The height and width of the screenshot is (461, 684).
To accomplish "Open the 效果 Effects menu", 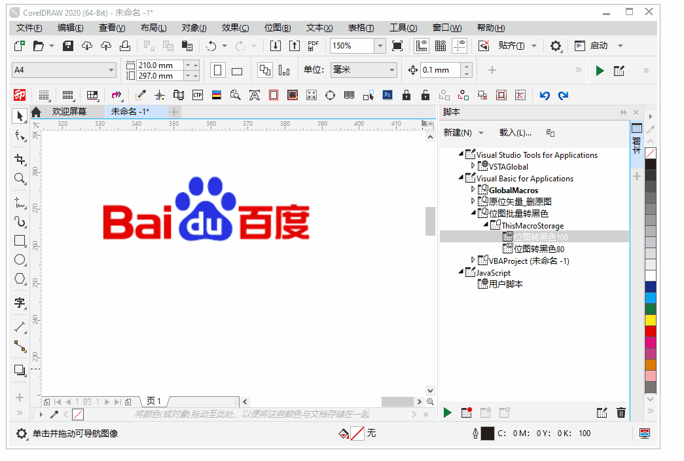I will click(x=235, y=28).
